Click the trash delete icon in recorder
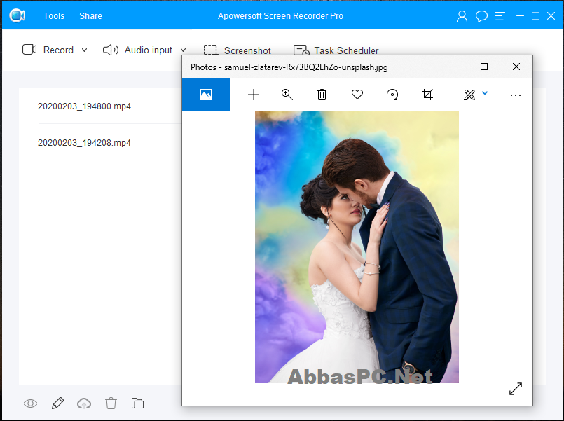This screenshot has width=564, height=421. coord(111,403)
